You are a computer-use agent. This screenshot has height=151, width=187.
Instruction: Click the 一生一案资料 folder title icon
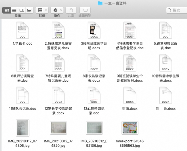(100, 3)
